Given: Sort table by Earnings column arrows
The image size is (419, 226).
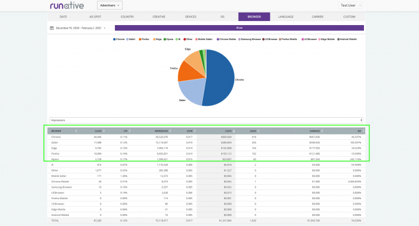Looking at the screenshot, I should tap(322, 131).
